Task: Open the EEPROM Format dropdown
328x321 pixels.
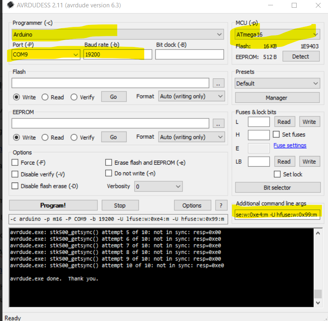Action: pos(192,137)
